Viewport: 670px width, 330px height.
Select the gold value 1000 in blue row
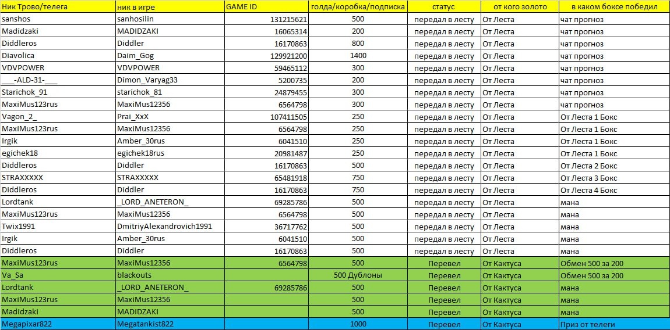point(358,324)
